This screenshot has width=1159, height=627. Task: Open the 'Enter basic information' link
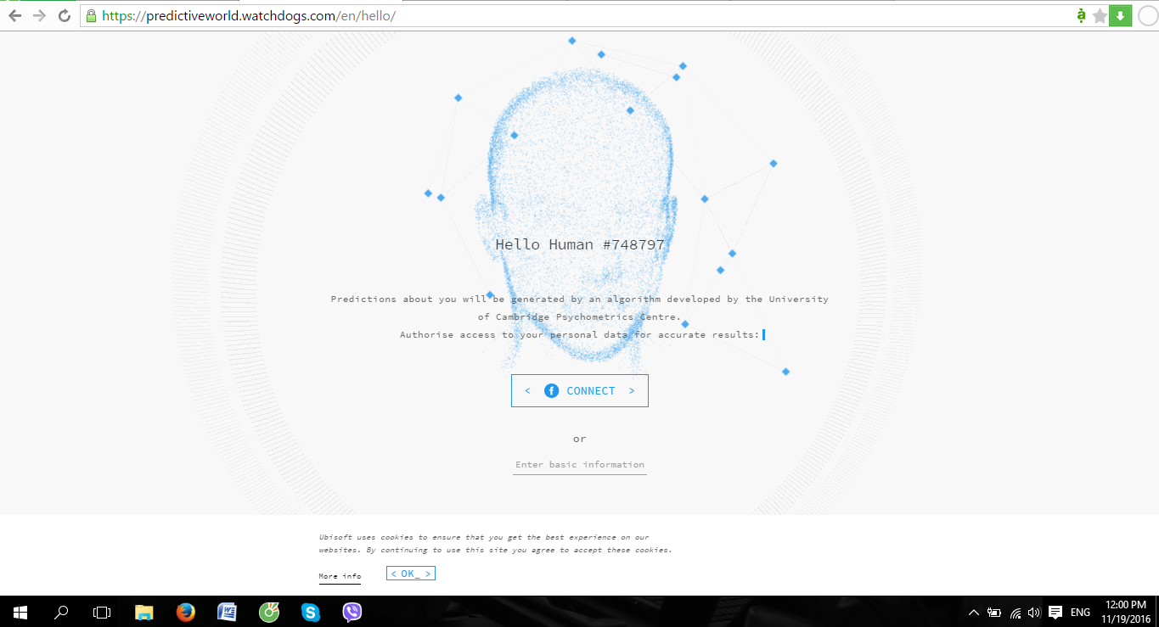coord(580,465)
